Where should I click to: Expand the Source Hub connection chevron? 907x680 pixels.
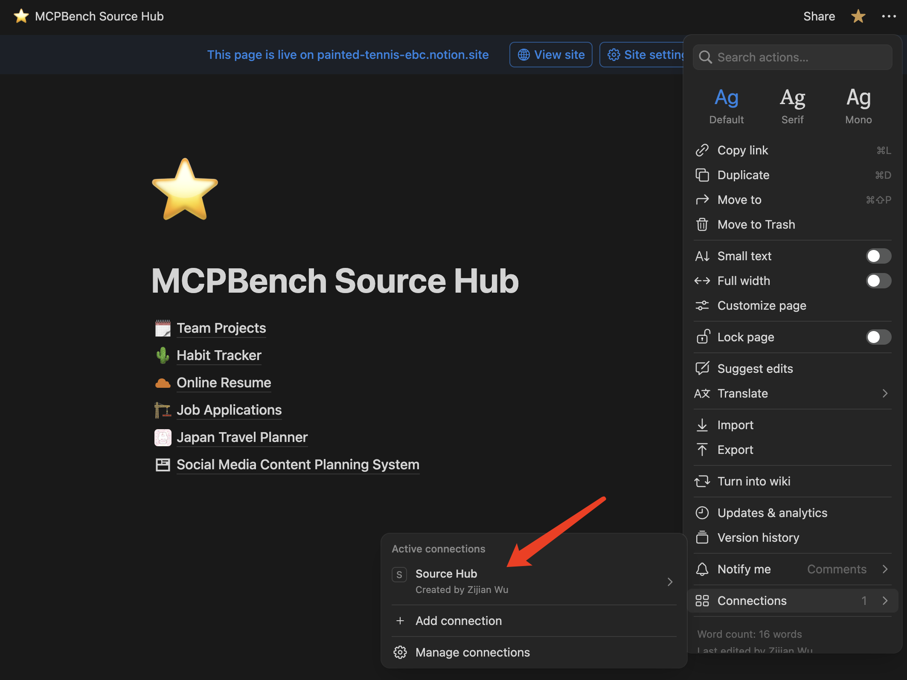point(670,582)
